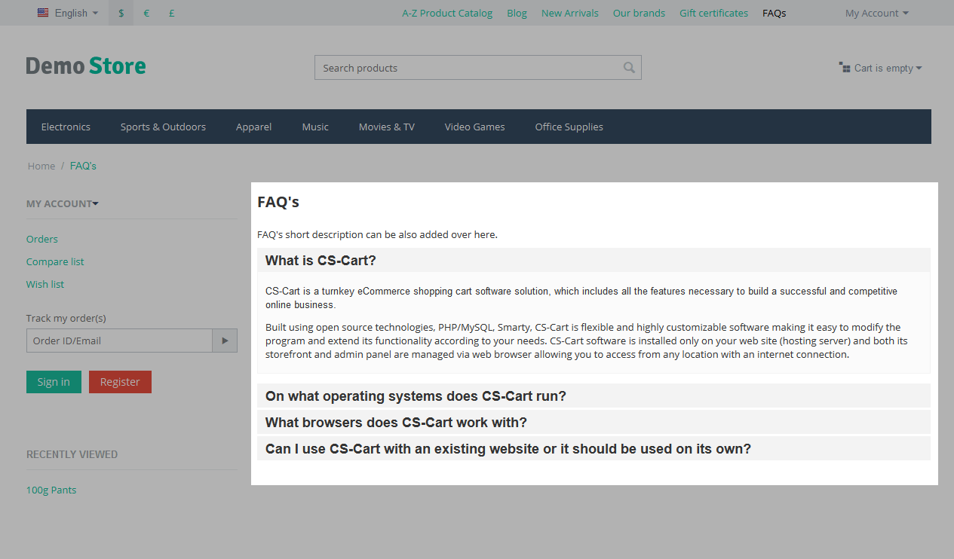Click the cart icon

(x=845, y=68)
